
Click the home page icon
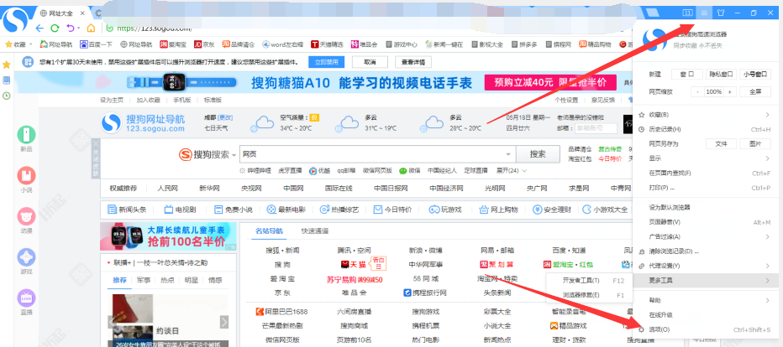click(91, 28)
